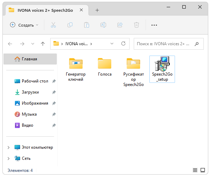Add a new tab with plus button

coord(97,10)
